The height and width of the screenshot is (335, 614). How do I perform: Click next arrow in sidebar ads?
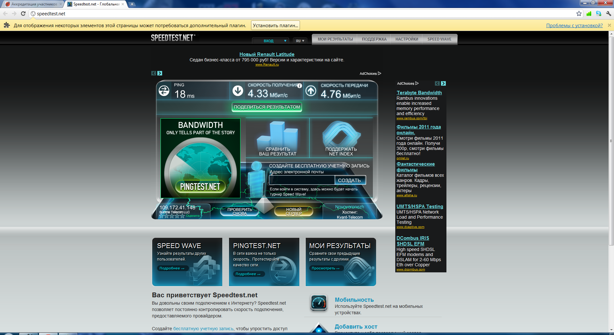pyautogui.click(x=443, y=83)
